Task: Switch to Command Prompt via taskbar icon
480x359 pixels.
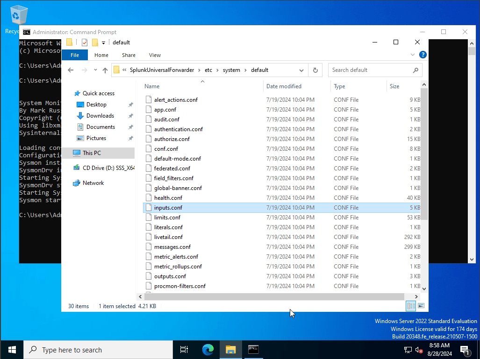Action: click(x=253, y=350)
